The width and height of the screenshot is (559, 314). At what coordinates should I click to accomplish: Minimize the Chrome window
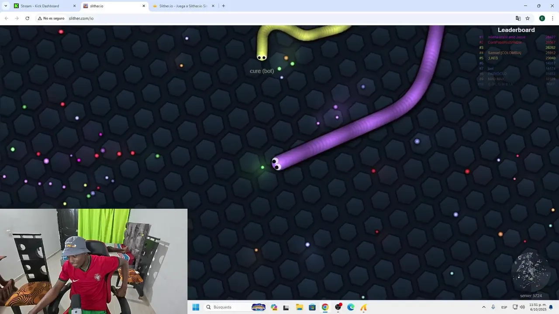(525, 6)
